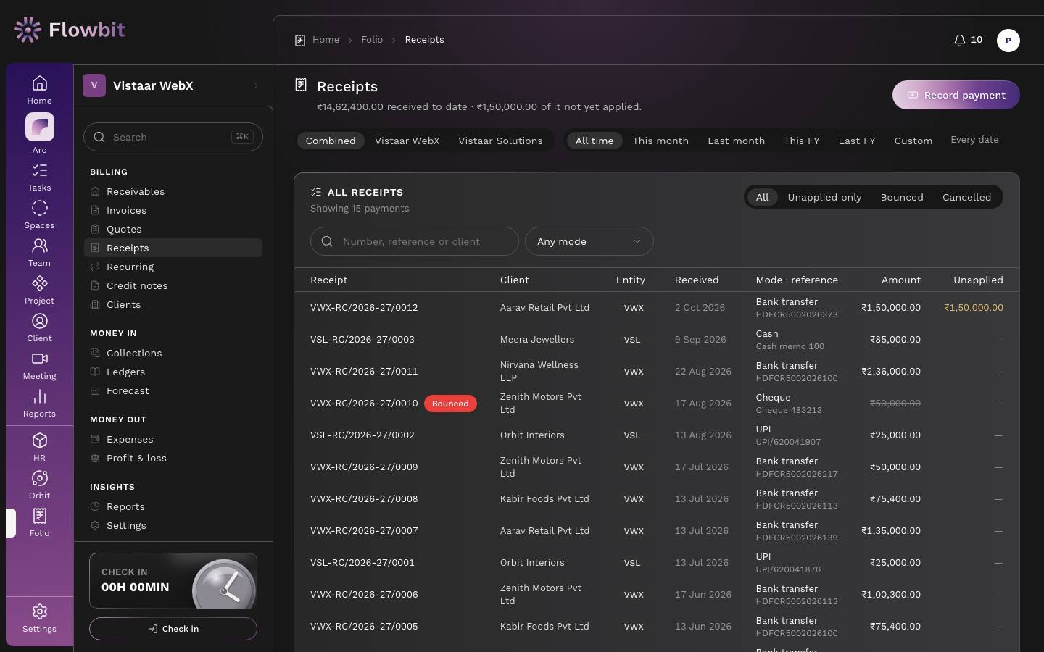Go to Folio in breadcrumb
The height and width of the screenshot is (652, 1044).
click(372, 40)
